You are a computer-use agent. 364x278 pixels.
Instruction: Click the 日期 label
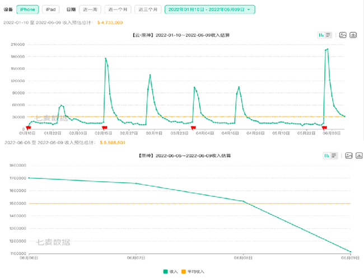(71, 10)
